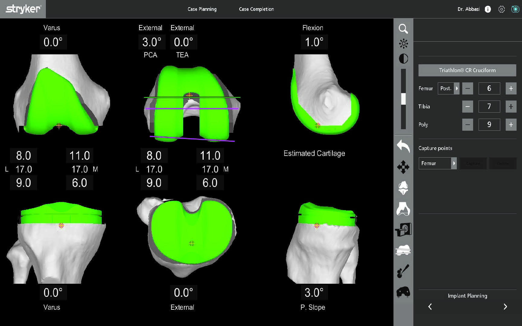The width and height of the screenshot is (522, 326).
Task: Switch to the Case Planning tab
Action: tap(202, 9)
